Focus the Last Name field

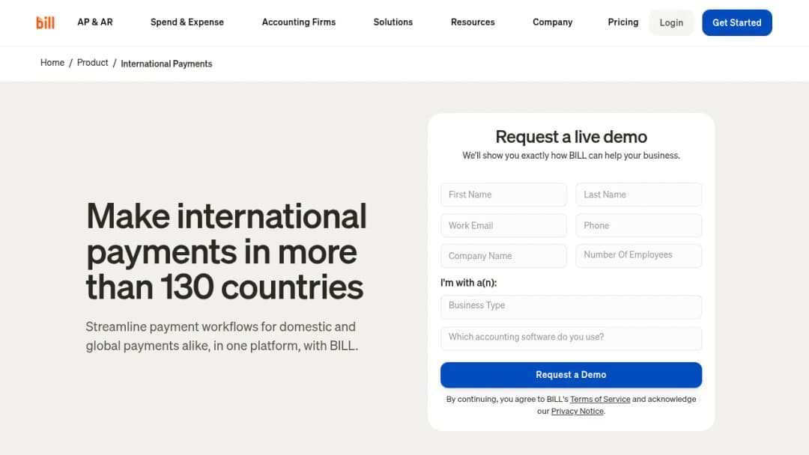point(639,195)
